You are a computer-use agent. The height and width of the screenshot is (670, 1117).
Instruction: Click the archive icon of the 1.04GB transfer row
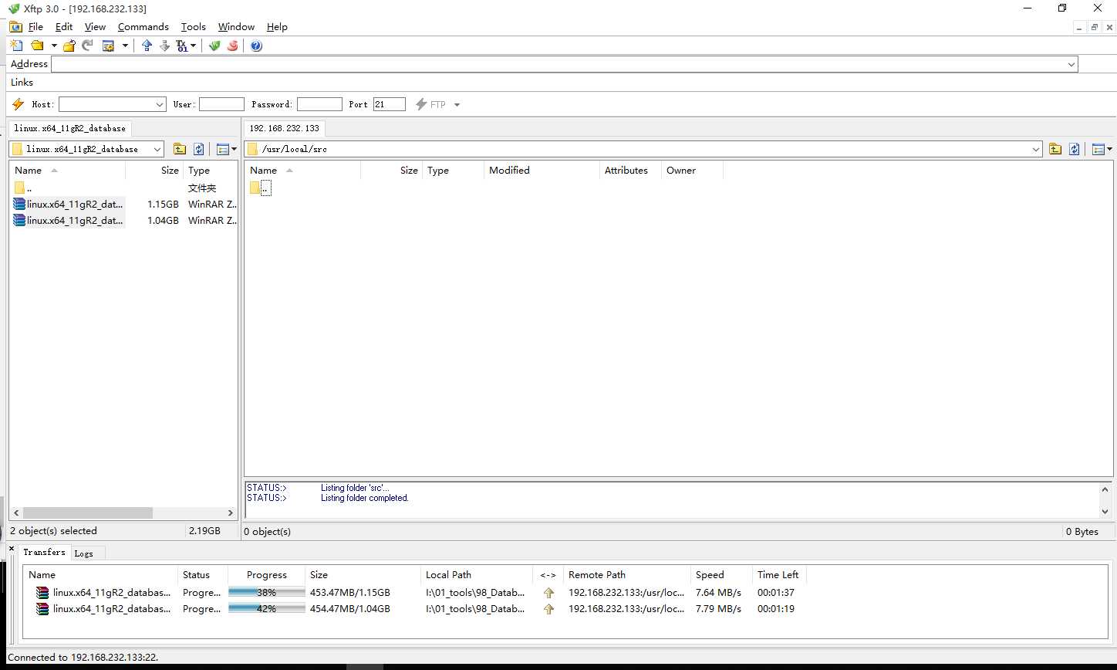[42, 608]
